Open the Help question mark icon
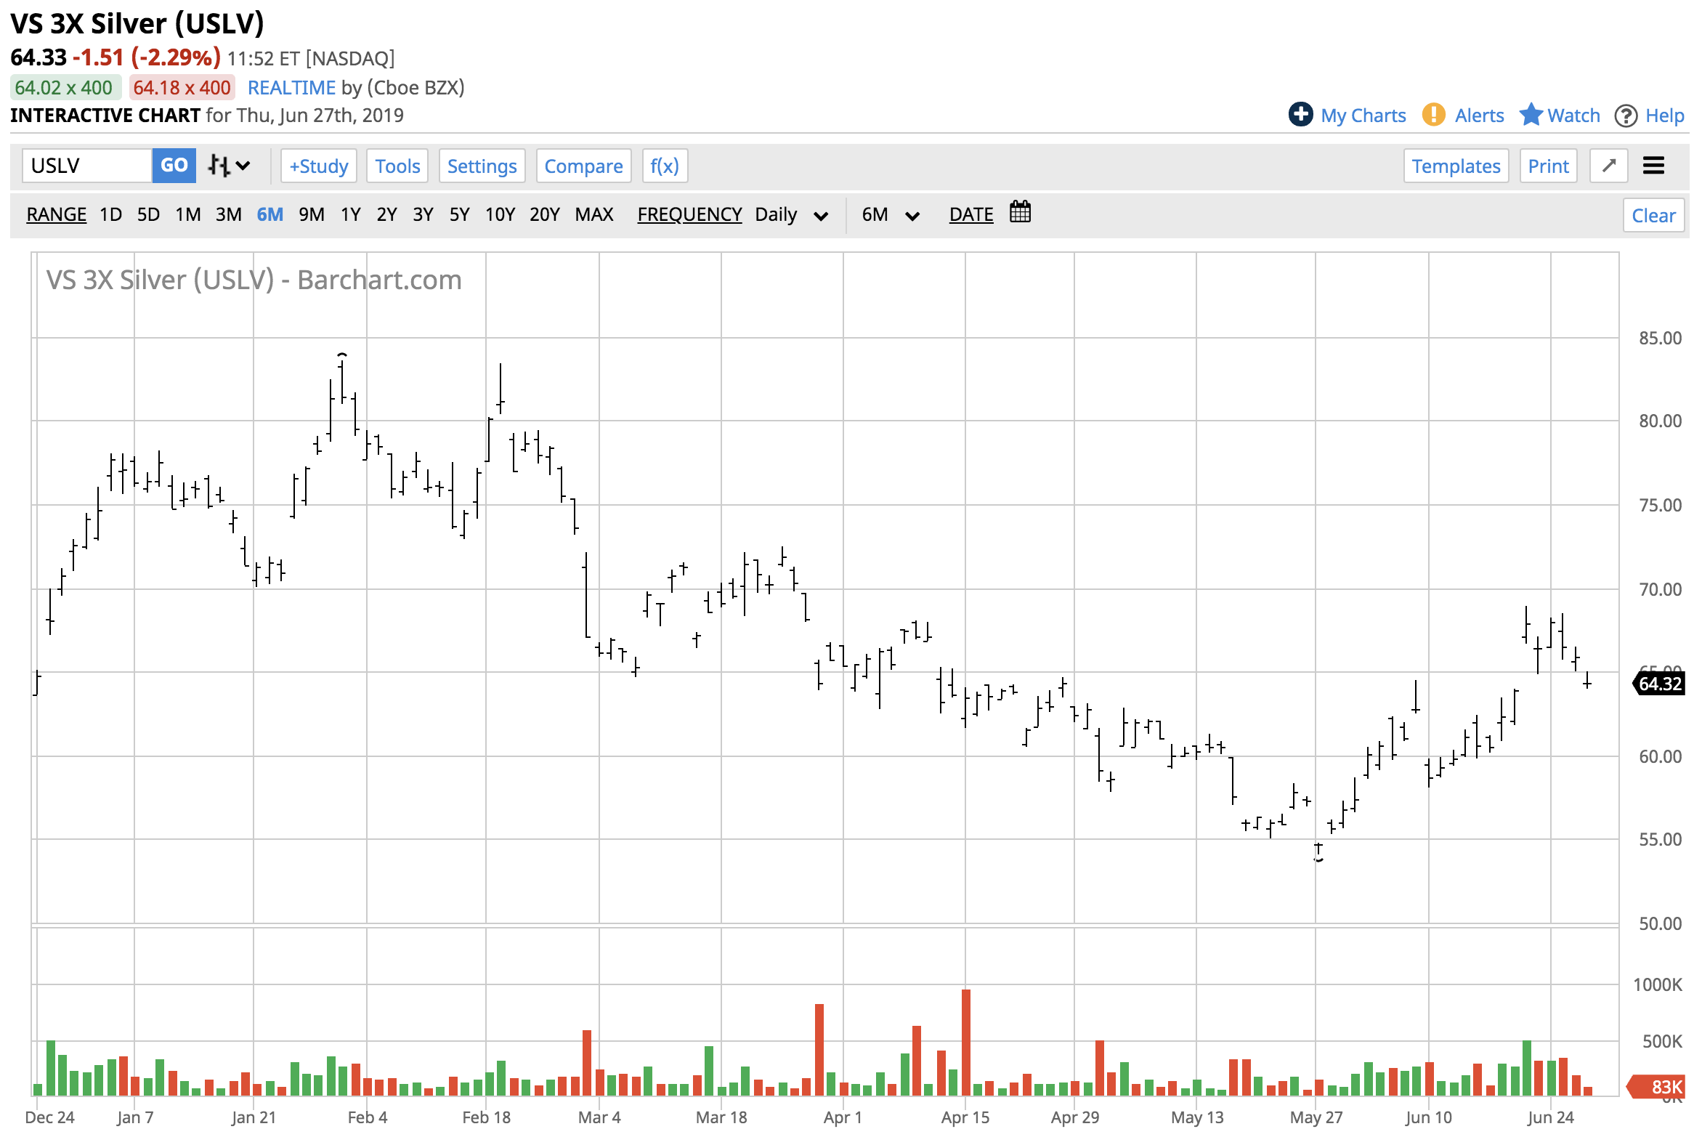Viewport: 1694px width, 1129px height. (1626, 116)
